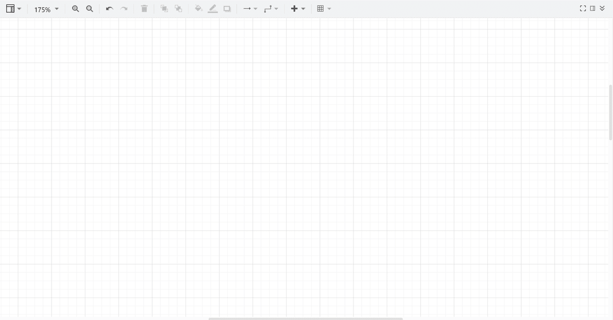
Task: Redo the last undone action
Action: click(124, 9)
